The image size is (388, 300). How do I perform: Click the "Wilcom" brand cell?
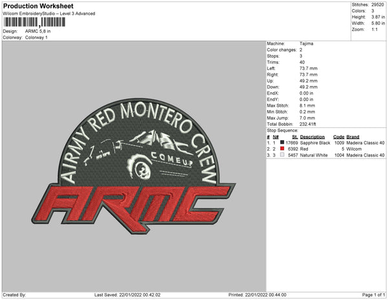coord(354,149)
